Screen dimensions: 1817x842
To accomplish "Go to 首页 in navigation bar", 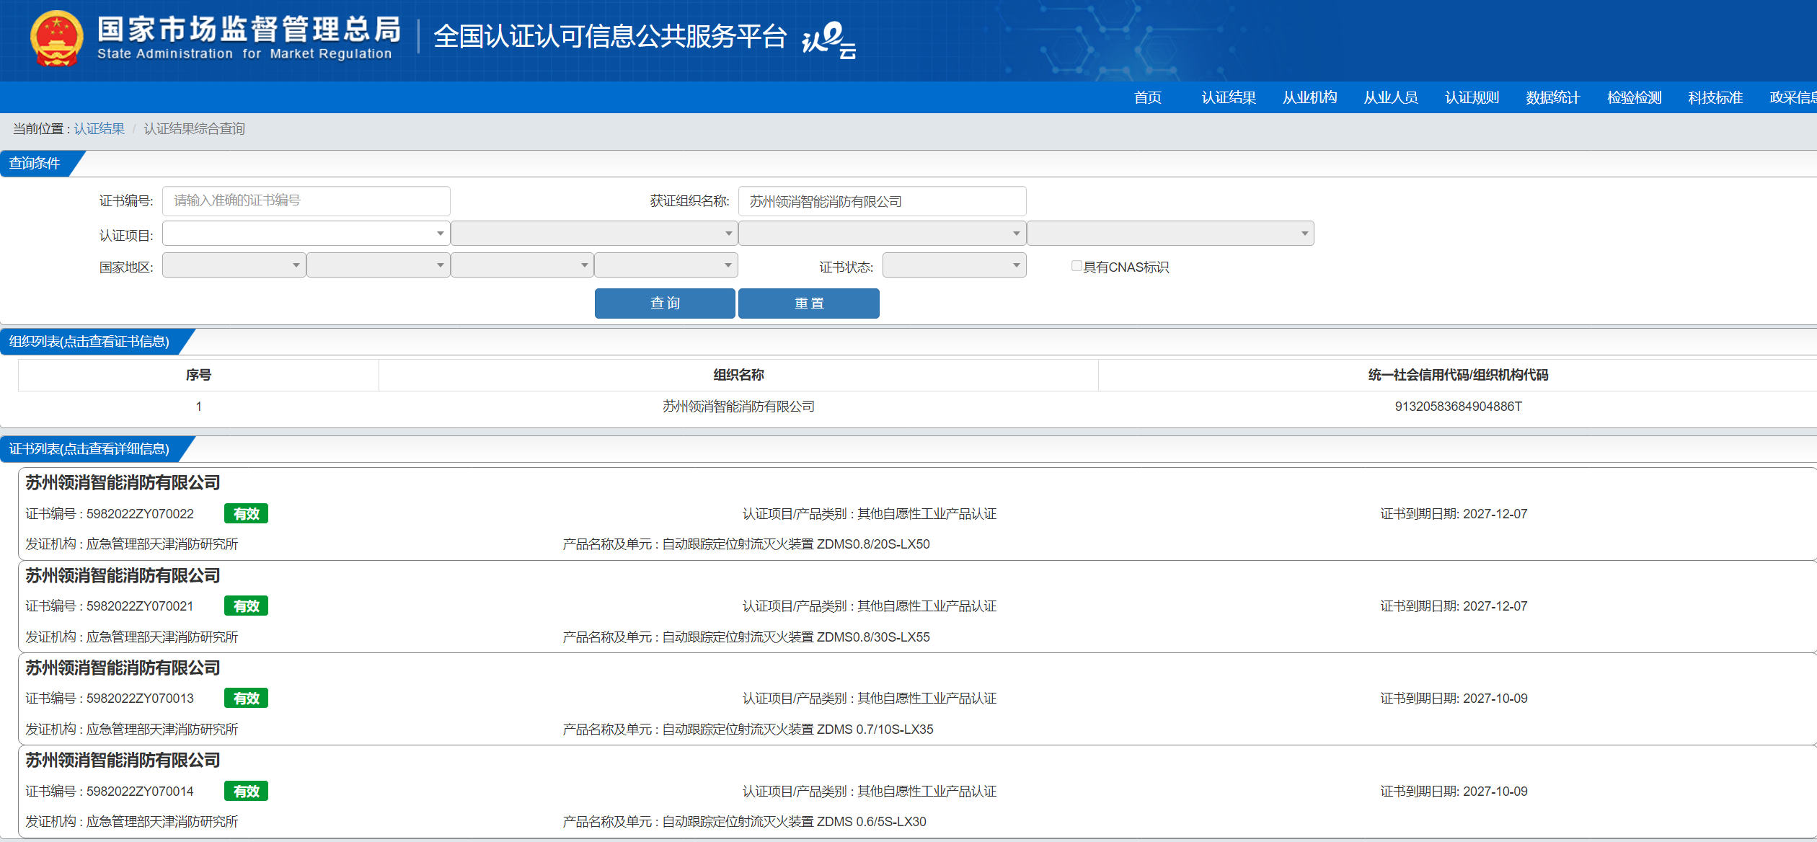I will click(x=1147, y=97).
